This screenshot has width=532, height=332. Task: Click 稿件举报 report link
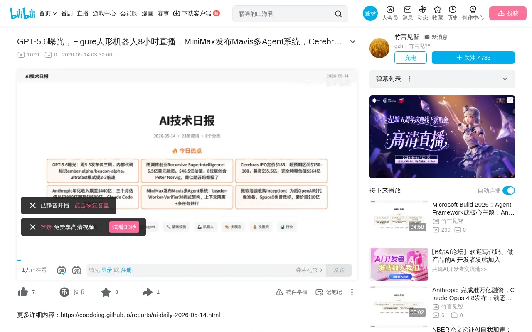click(x=292, y=292)
